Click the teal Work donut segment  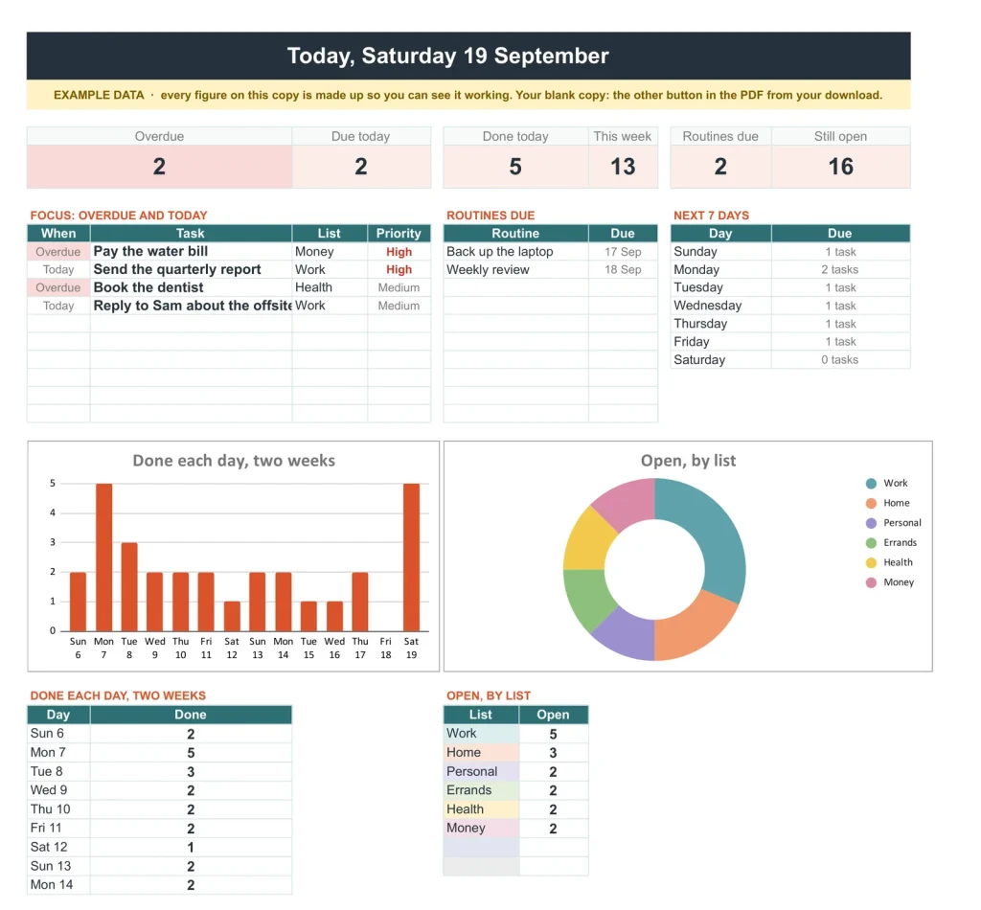[x=712, y=533]
